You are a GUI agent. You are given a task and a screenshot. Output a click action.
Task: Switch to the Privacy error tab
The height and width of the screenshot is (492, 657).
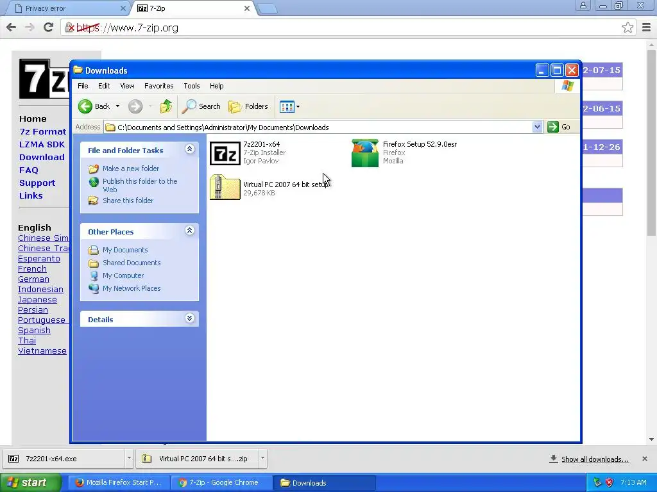point(69,8)
